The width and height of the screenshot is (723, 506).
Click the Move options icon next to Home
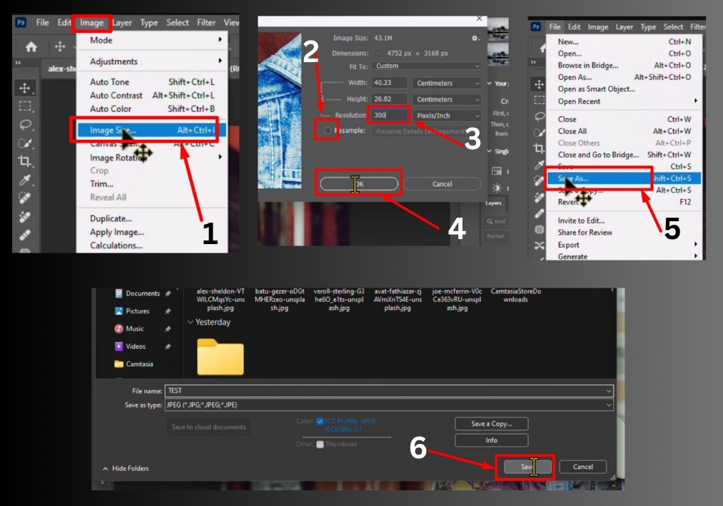[60, 46]
